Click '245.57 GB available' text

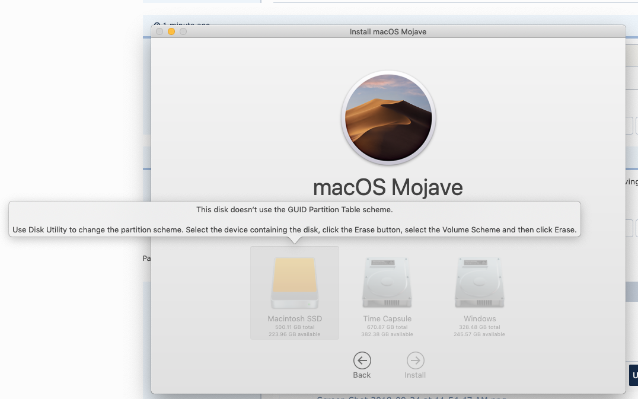[479, 334]
